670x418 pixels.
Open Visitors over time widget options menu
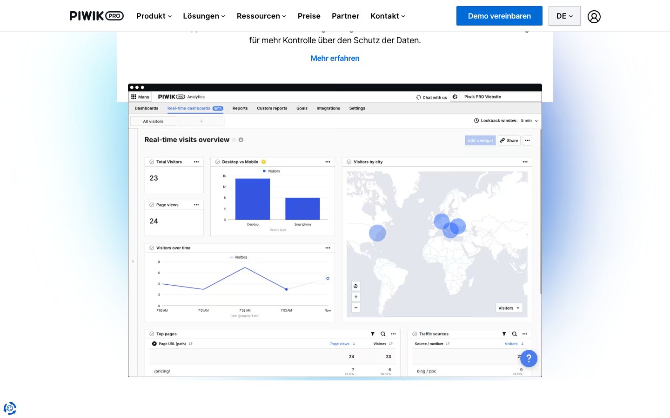(x=328, y=248)
